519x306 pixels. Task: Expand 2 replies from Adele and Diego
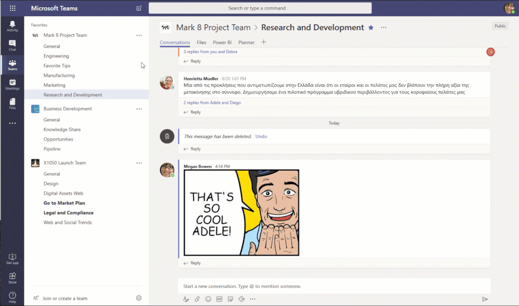coord(212,103)
